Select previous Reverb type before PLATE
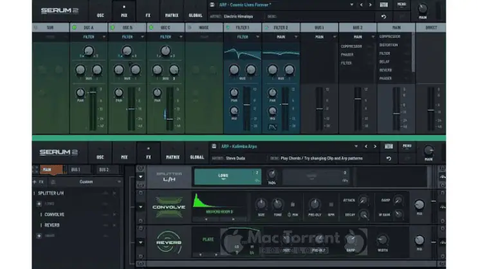 (x=200, y=254)
